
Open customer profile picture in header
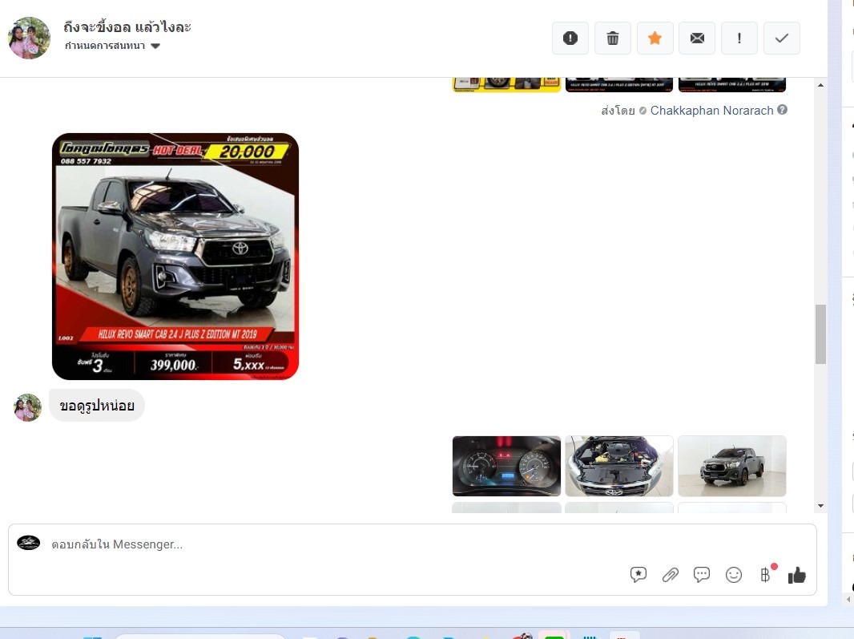(x=30, y=38)
